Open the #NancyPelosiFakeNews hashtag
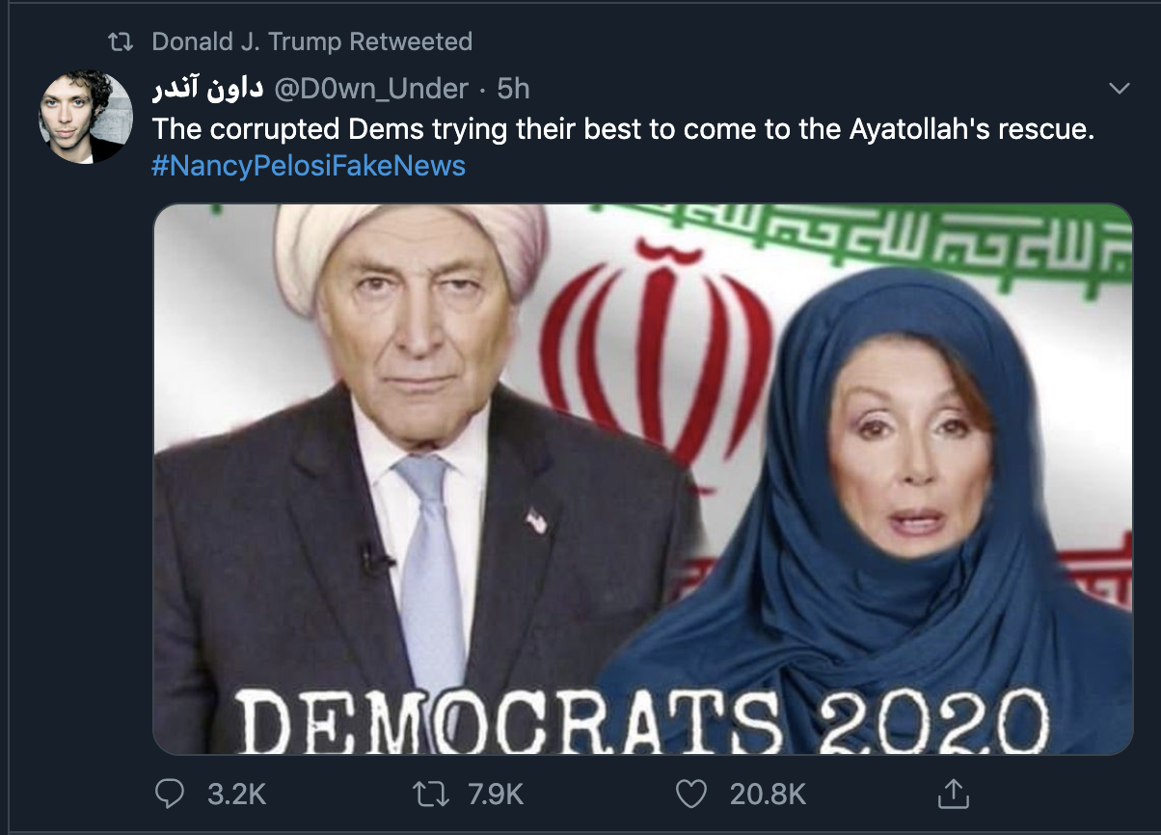Screen dimensions: 1161x835 click(309, 166)
